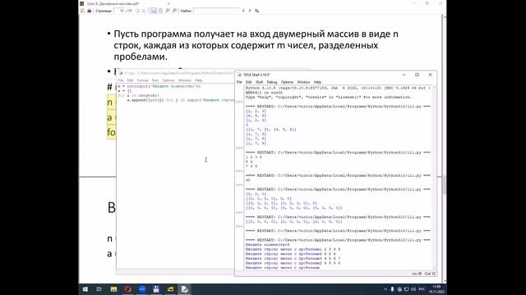Show hidden system tray icons
The width and height of the screenshot is (526, 295).
(x=385, y=289)
